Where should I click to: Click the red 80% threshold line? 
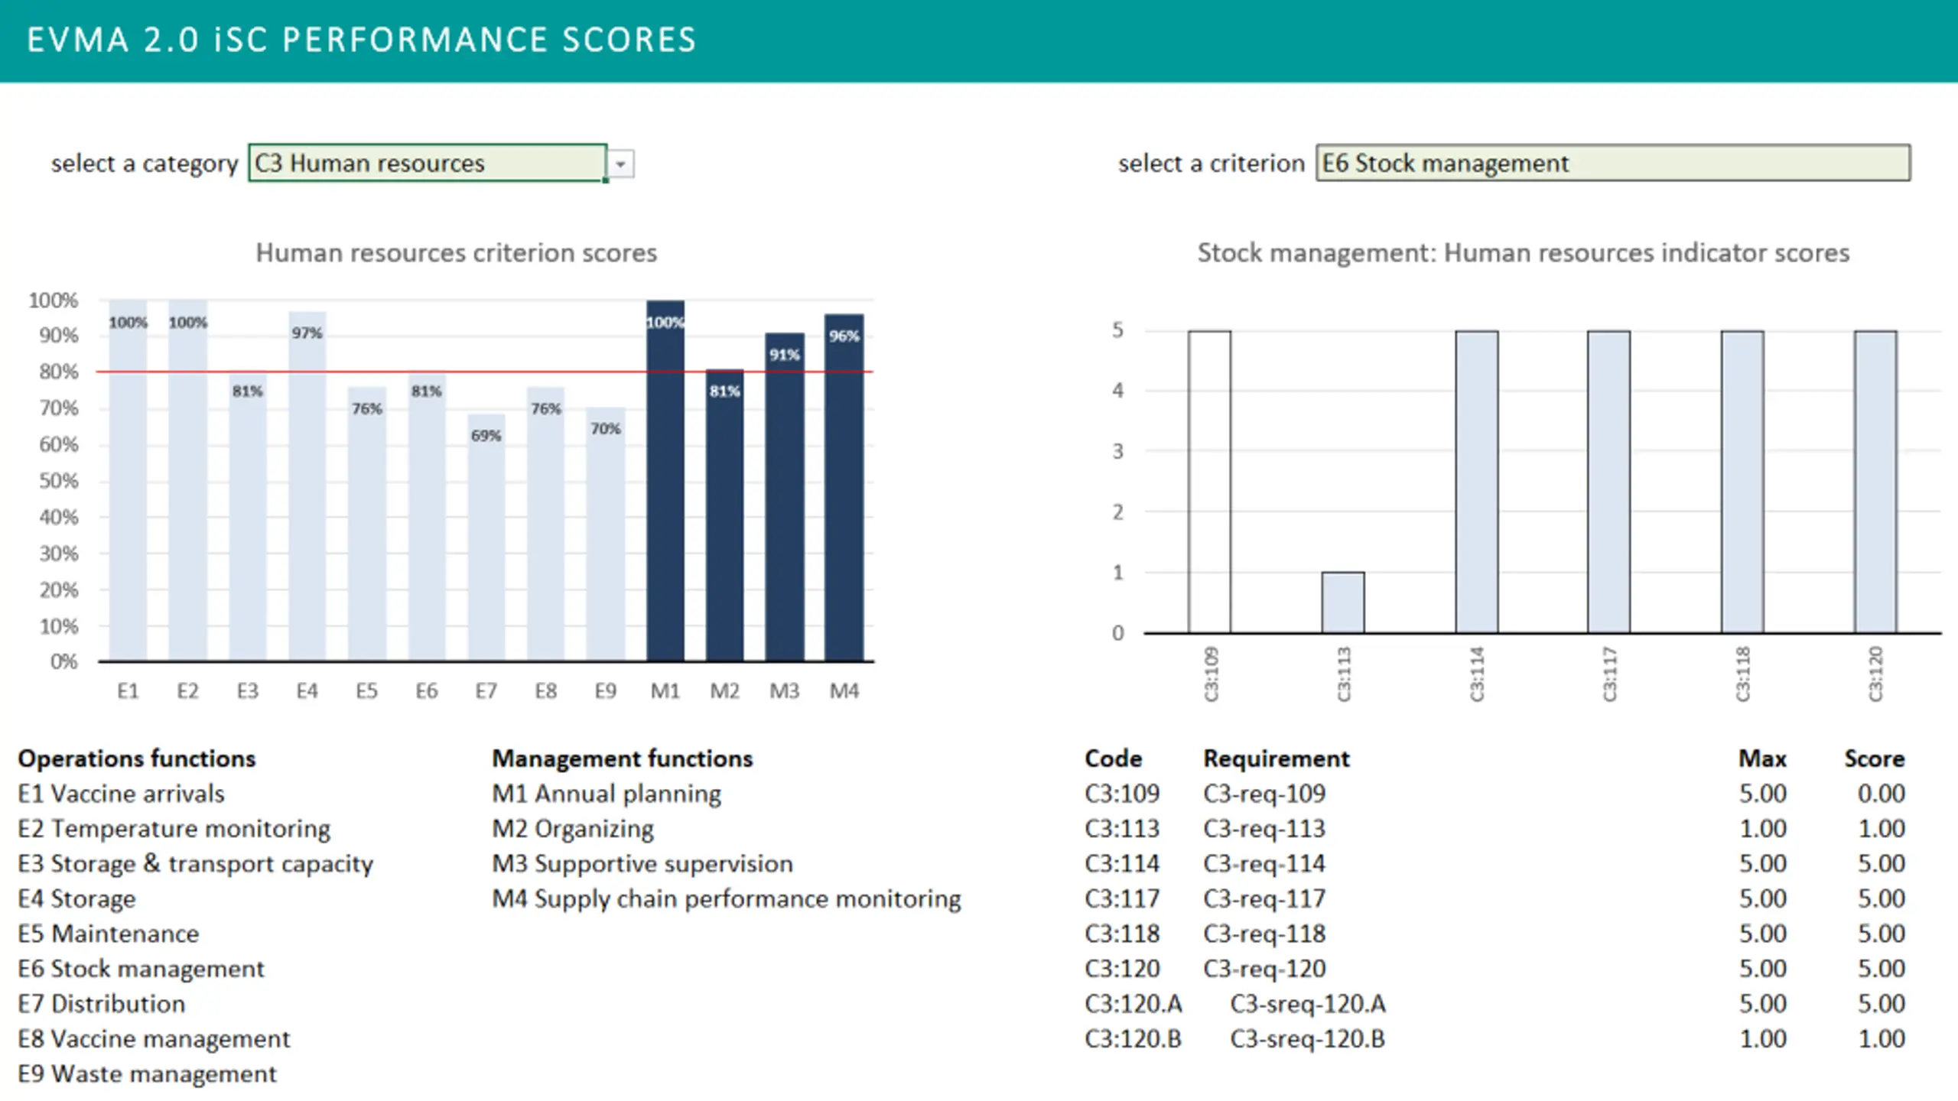[x=484, y=372]
